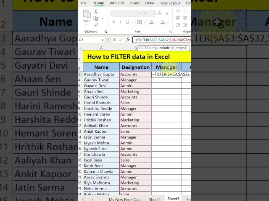Click the Align Left icon
Image resolution: width=269 pixels, height=201 pixels.
coord(178,18)
